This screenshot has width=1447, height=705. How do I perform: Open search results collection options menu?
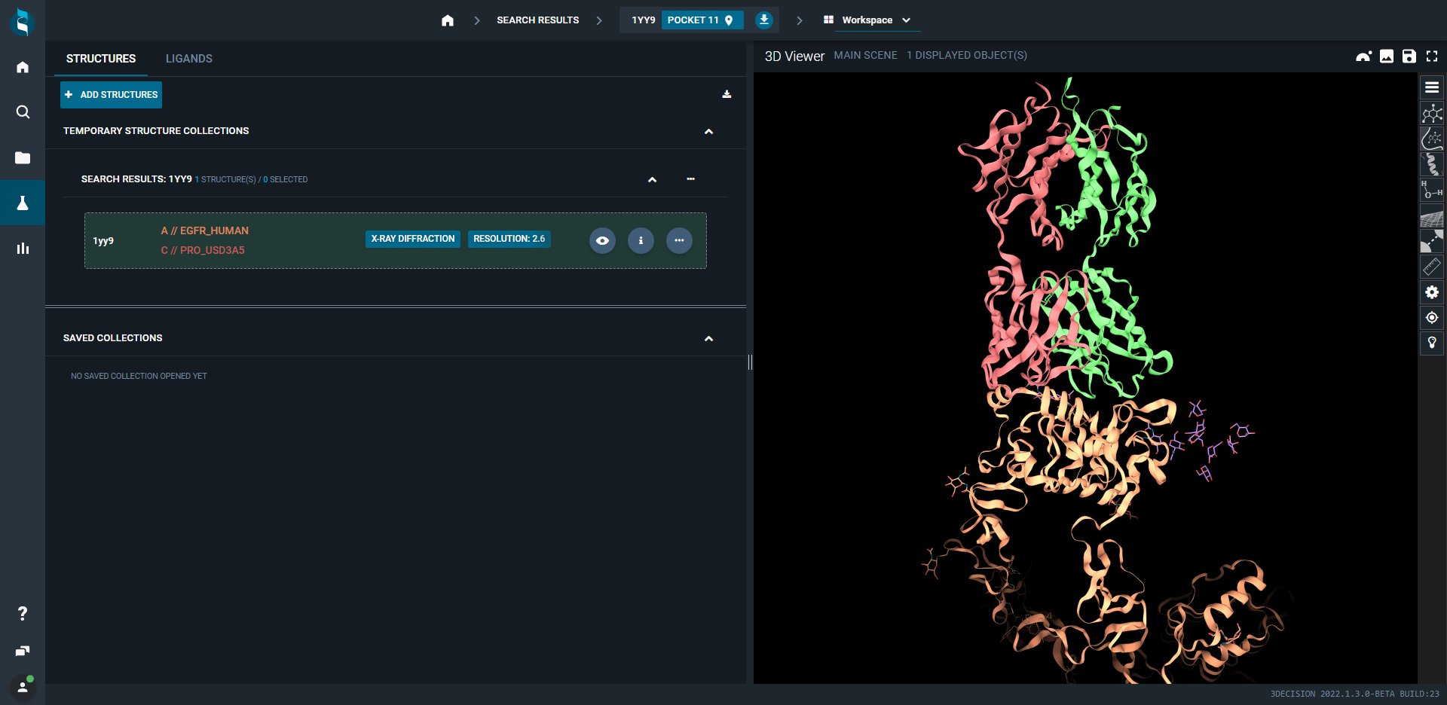click(x=690, y=179)
